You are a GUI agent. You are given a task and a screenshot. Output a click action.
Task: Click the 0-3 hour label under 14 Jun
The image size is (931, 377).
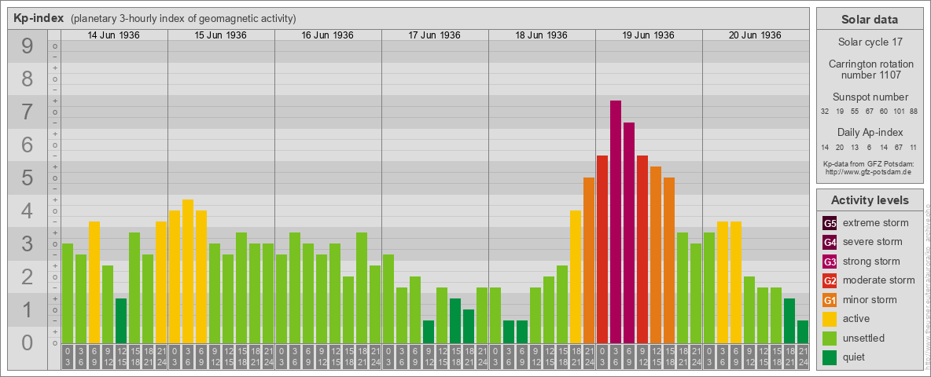pos(68,357)
